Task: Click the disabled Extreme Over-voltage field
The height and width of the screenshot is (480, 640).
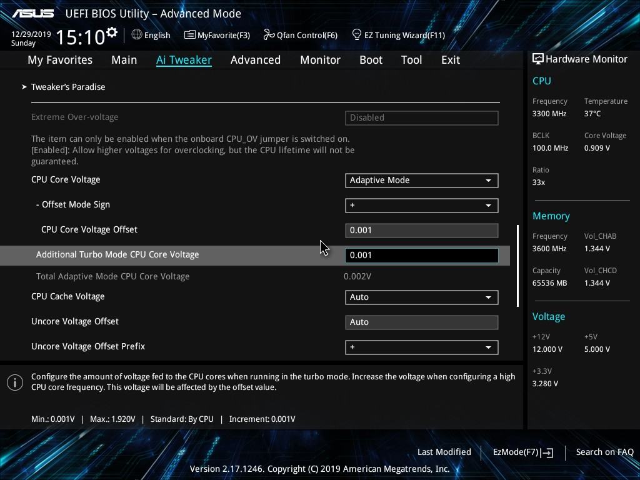Action: click(422, 118)
